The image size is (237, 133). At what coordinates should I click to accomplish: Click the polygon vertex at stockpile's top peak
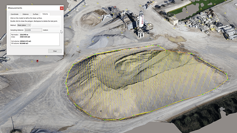coord(158,46)
